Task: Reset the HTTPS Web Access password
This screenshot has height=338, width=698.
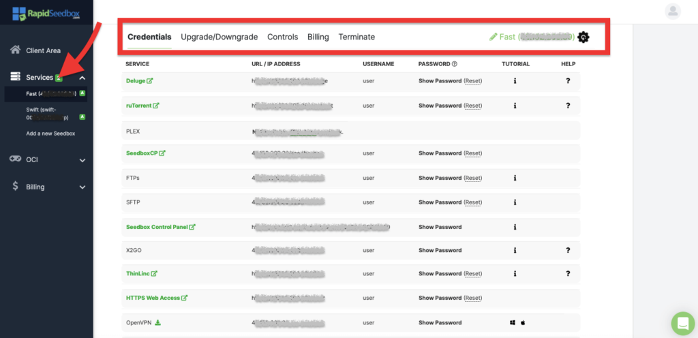Action: tap(473, 298)
